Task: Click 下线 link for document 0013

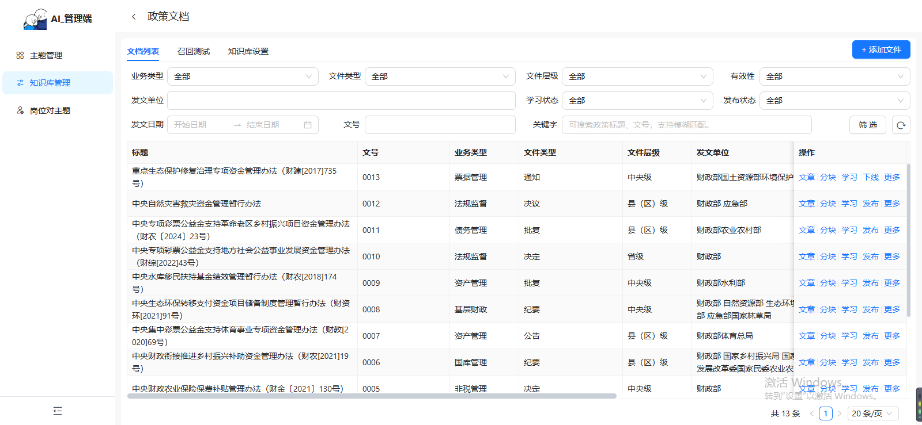Action: (x=870, y=177)
